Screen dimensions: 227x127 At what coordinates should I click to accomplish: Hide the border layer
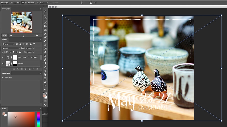tap(3, 63)
